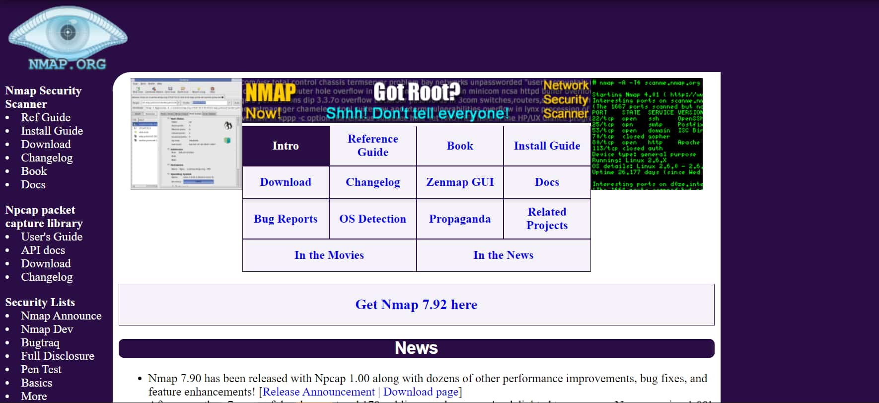Click Download in the navigation grid
Viewport: 879px width, 403px height.
click(x=286, y=182)
